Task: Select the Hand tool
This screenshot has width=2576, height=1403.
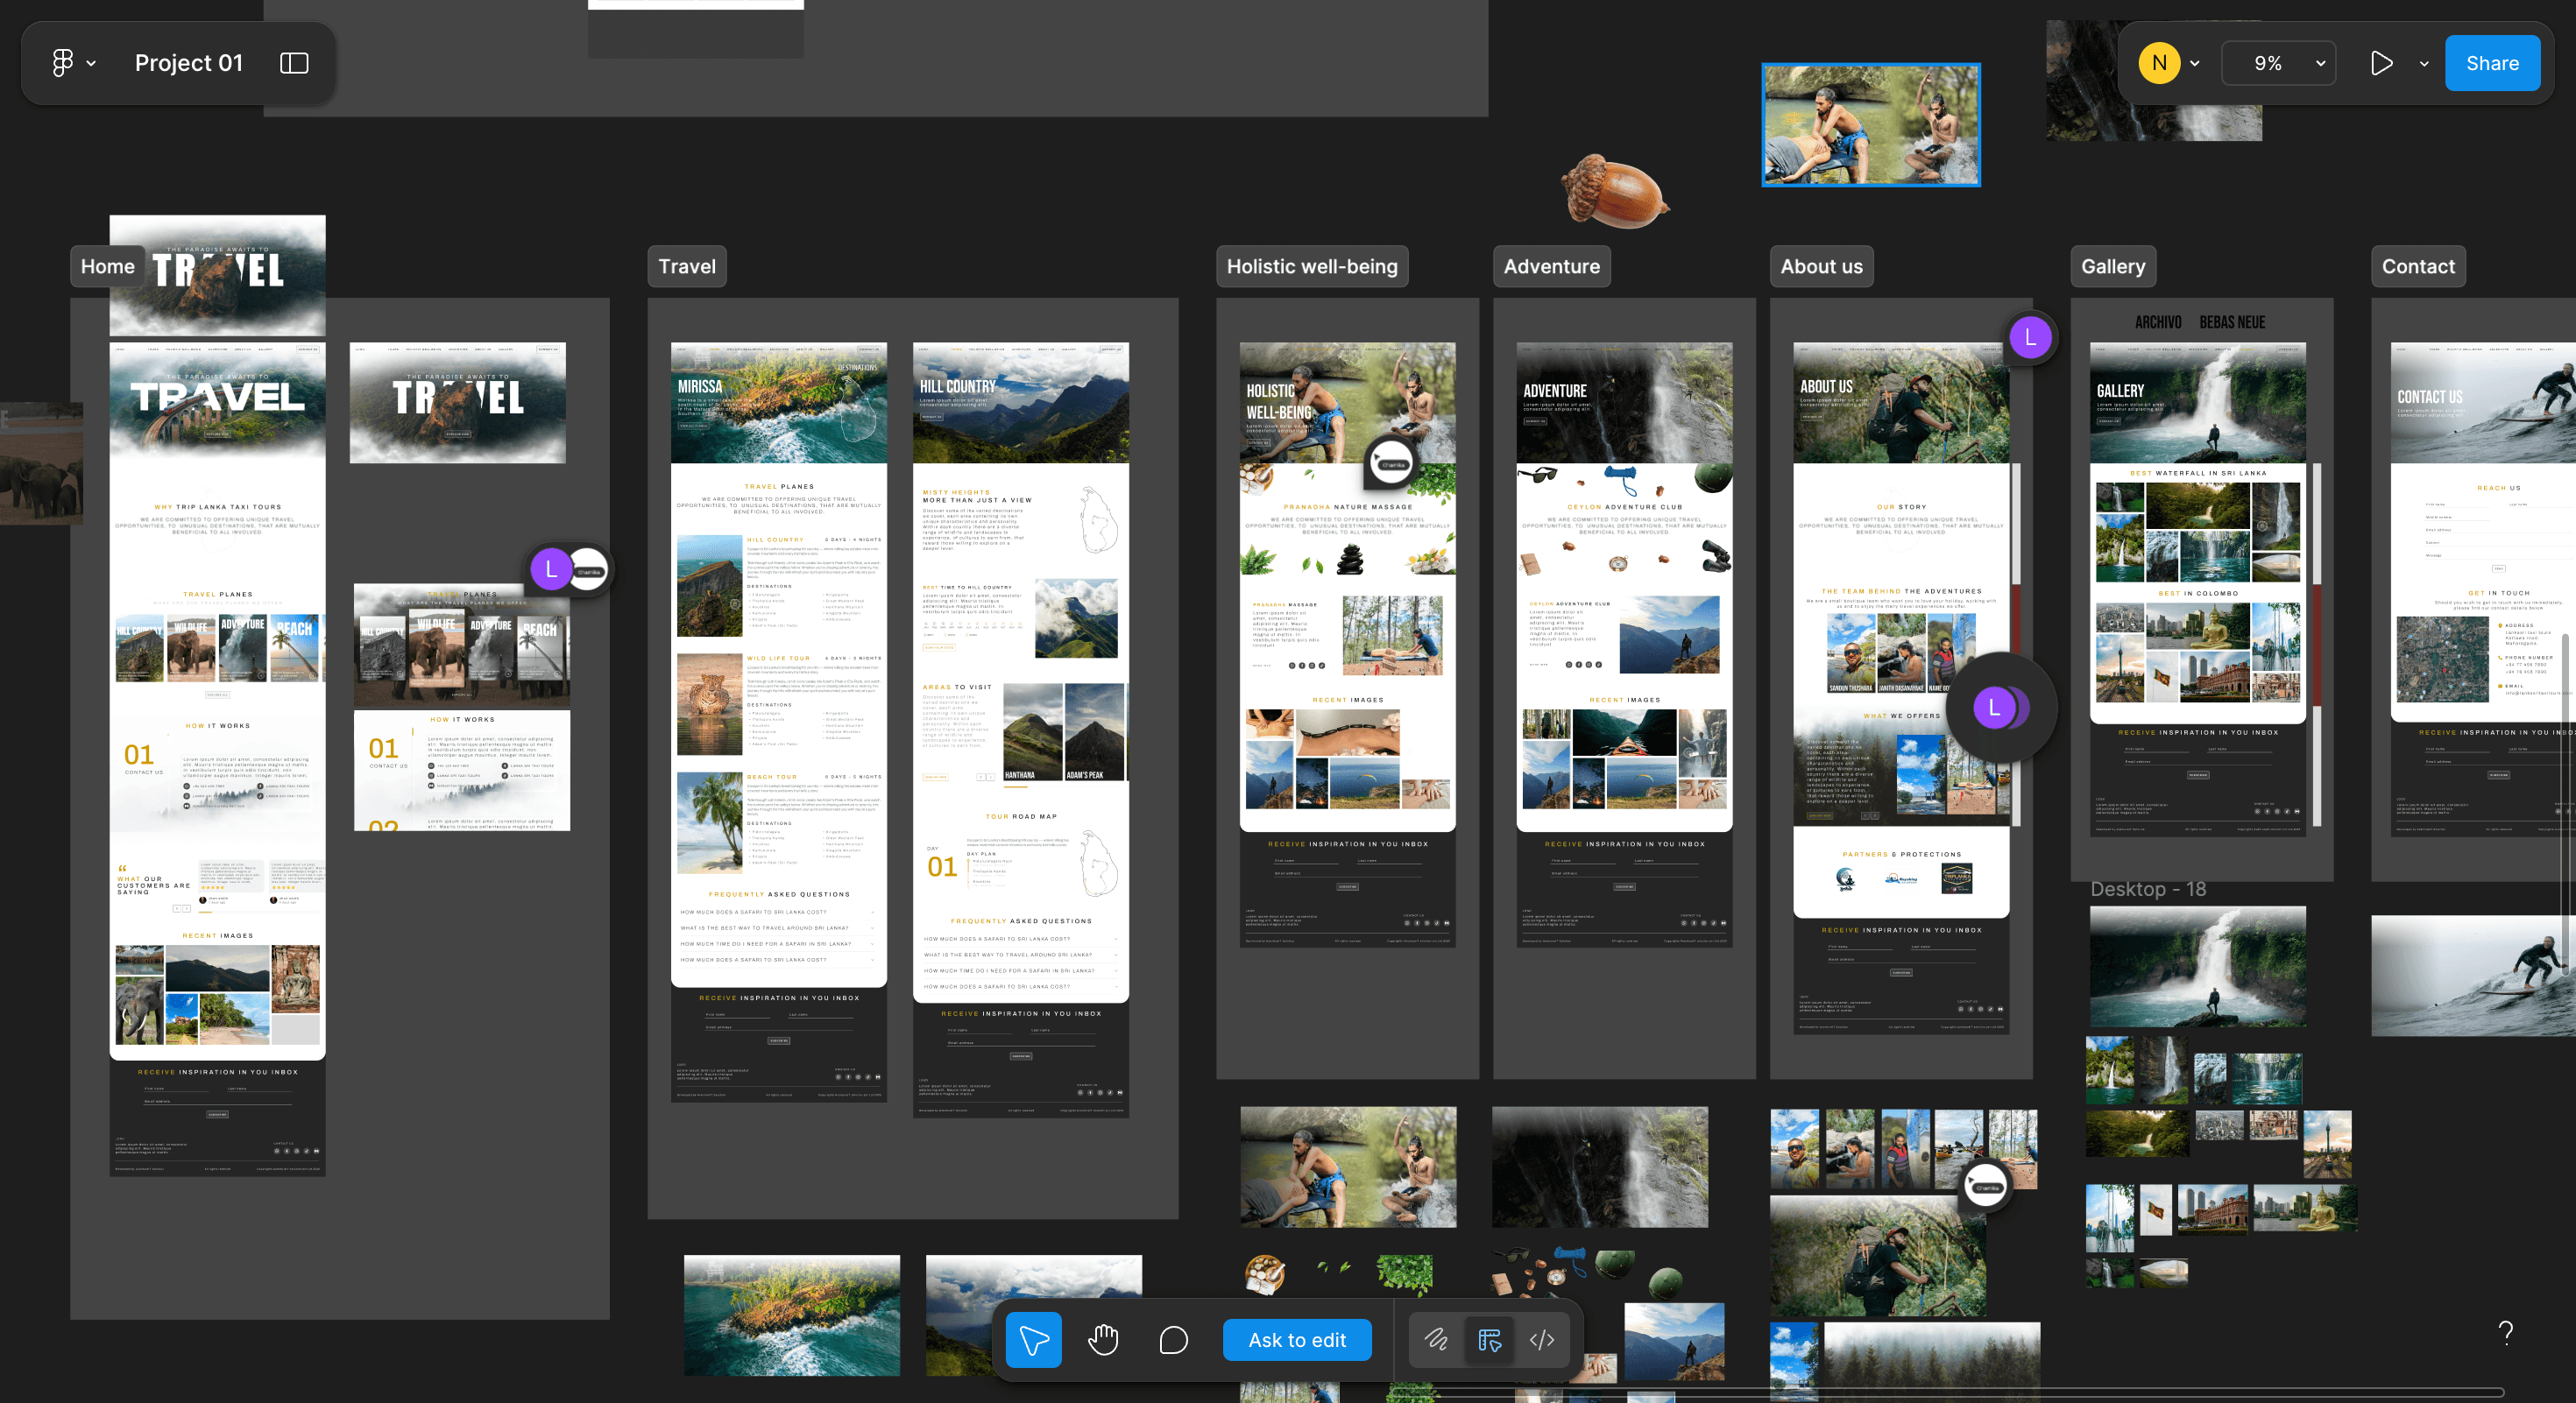Action: click(x=1103, y=1340)
